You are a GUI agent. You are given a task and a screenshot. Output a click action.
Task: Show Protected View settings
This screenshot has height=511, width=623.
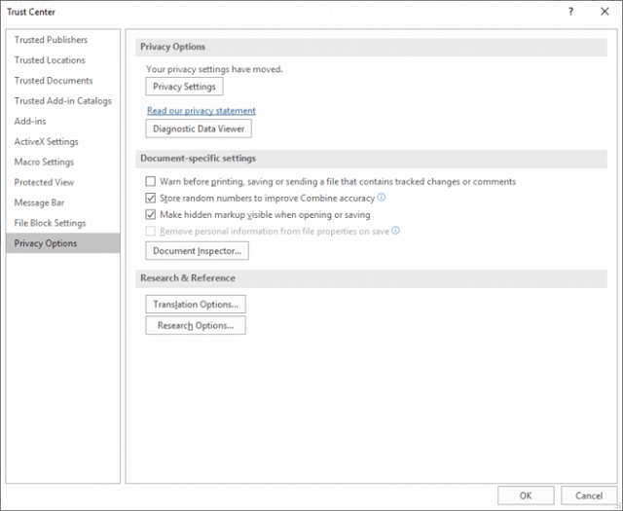[x=44, y=182]
